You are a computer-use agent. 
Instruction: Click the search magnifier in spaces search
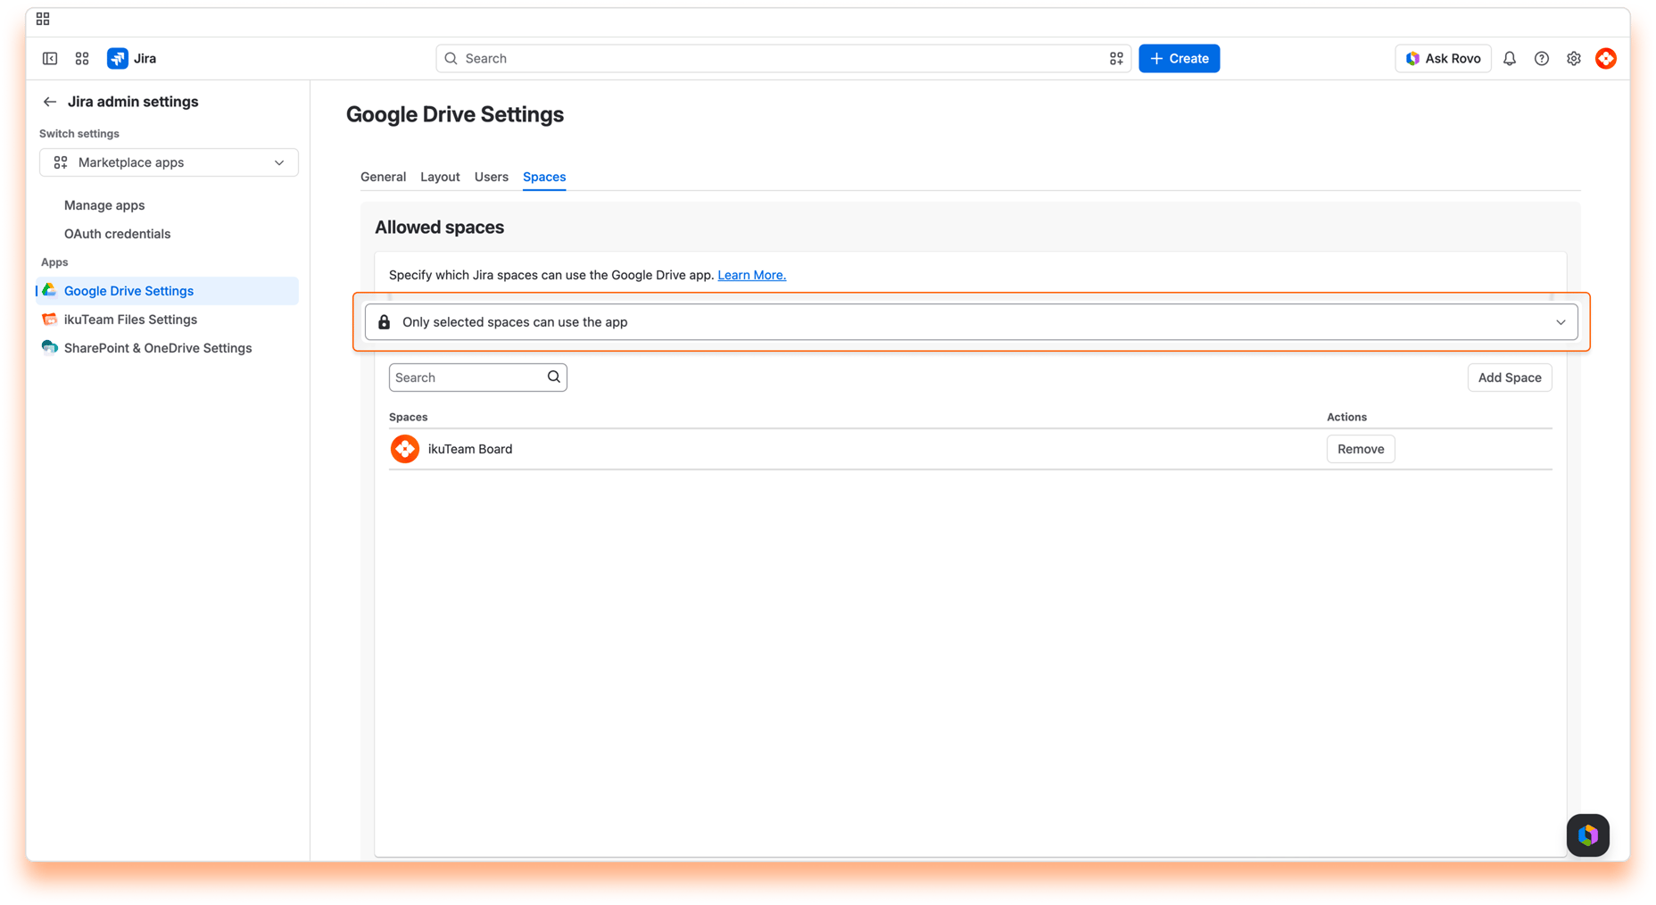pyautogui.click(x=554, y=377)
